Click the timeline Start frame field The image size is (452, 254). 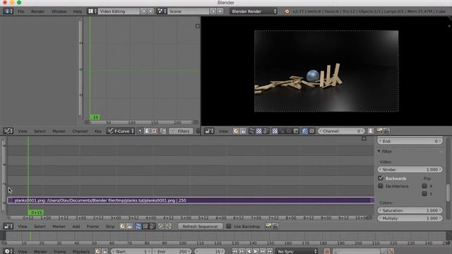click(x=131, y=251)
